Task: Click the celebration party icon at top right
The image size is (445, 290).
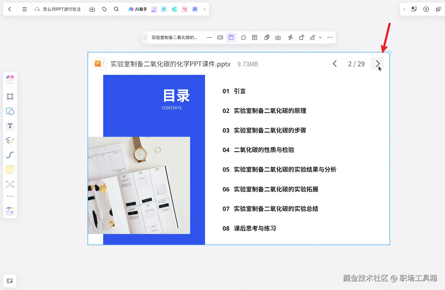Action: (438, 9)
